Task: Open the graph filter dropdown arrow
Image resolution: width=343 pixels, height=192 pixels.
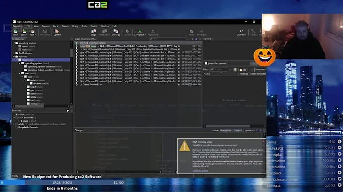Action: point(188,39)
